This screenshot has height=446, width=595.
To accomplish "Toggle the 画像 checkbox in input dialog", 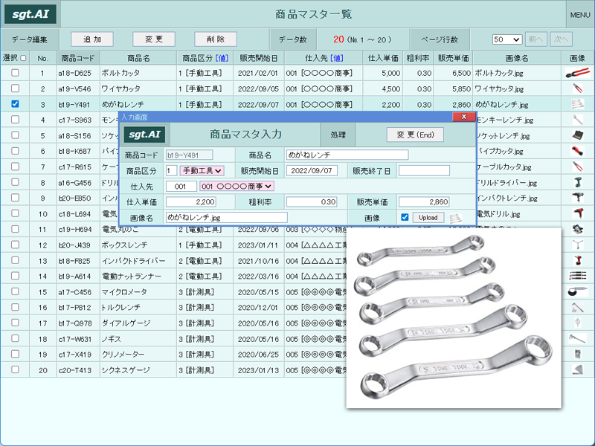I will [x=405, y=217].
